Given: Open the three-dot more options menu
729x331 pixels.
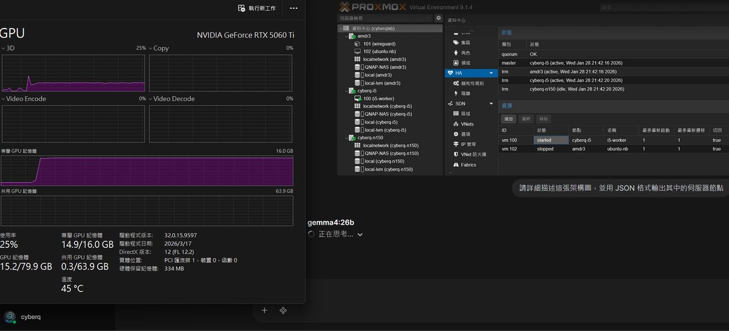Looking at the screenshot, I should 294,9.
